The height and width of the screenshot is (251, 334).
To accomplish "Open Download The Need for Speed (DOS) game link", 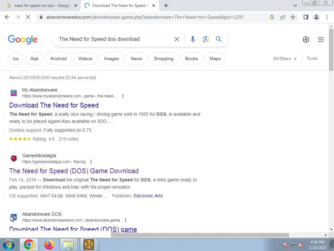I will coord(73,229).
